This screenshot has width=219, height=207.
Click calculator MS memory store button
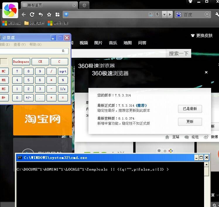click(x=4, y=89)
